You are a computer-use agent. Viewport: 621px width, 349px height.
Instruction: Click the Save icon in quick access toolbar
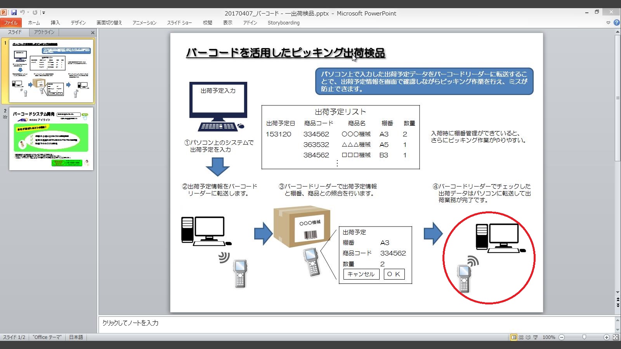pyautogui.click(x=14, y=13)
